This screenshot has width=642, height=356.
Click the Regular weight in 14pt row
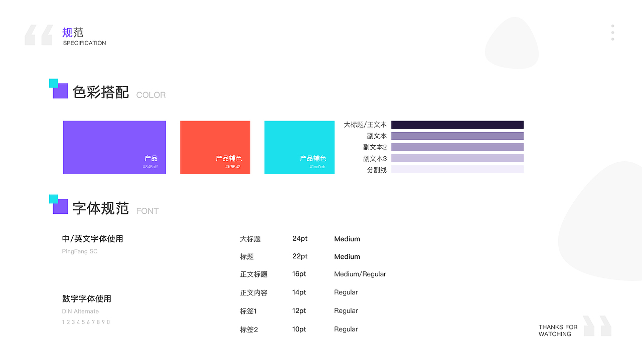(346, 292)
